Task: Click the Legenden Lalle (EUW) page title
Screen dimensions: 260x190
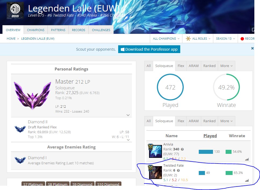Action: click(74, 8)
